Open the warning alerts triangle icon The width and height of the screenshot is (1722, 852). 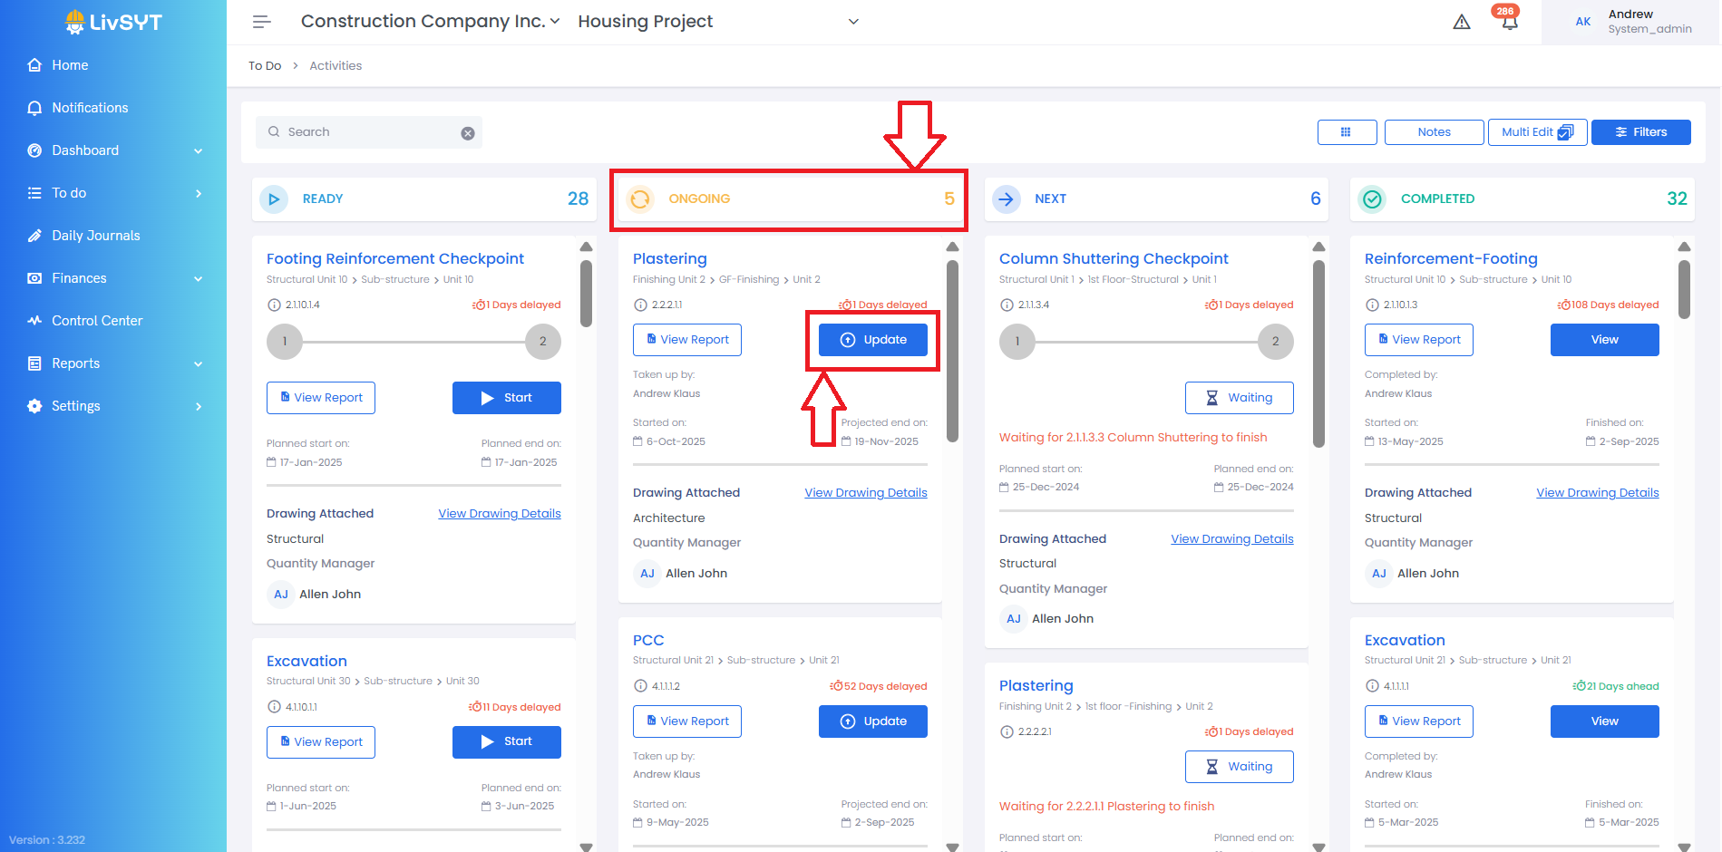coord(1461,23)
